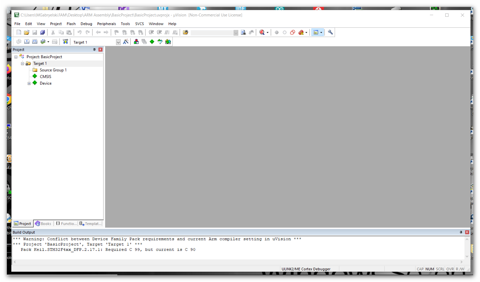480x282 pixels.
Task: Open the File menu
Action: pos(17,24)
